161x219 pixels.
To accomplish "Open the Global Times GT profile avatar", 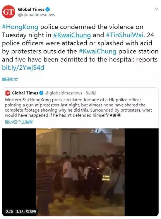I will (x=8, y=12).
